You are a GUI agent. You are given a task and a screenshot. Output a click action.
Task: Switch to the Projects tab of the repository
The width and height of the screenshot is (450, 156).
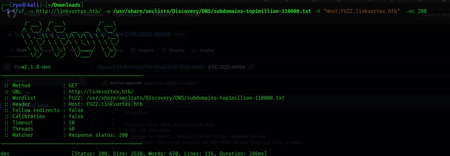[x=142, y=50]
